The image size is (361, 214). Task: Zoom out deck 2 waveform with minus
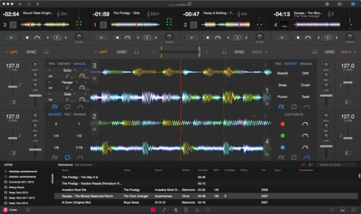[254, 116]
